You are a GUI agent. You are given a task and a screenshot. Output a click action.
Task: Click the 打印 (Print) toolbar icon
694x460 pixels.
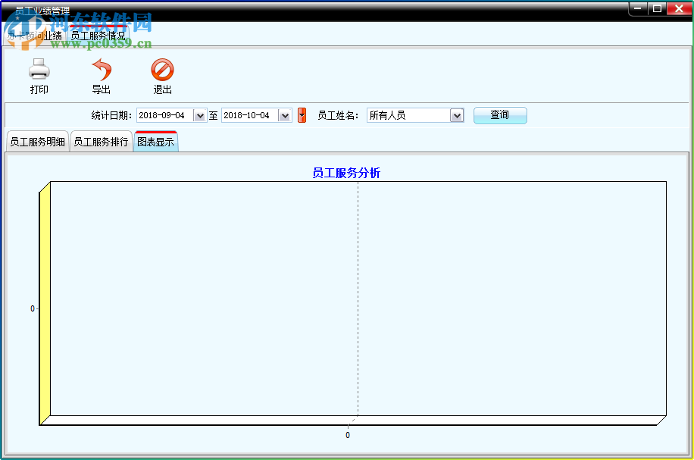pos(38,76)
